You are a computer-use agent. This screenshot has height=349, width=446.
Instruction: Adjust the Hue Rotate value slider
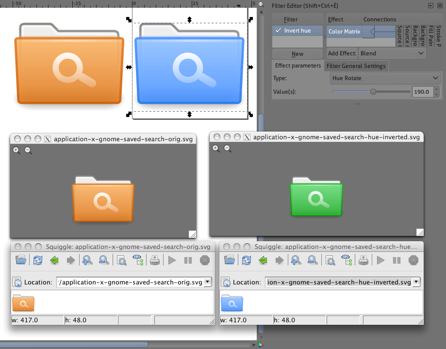click(x=372, y=91)
